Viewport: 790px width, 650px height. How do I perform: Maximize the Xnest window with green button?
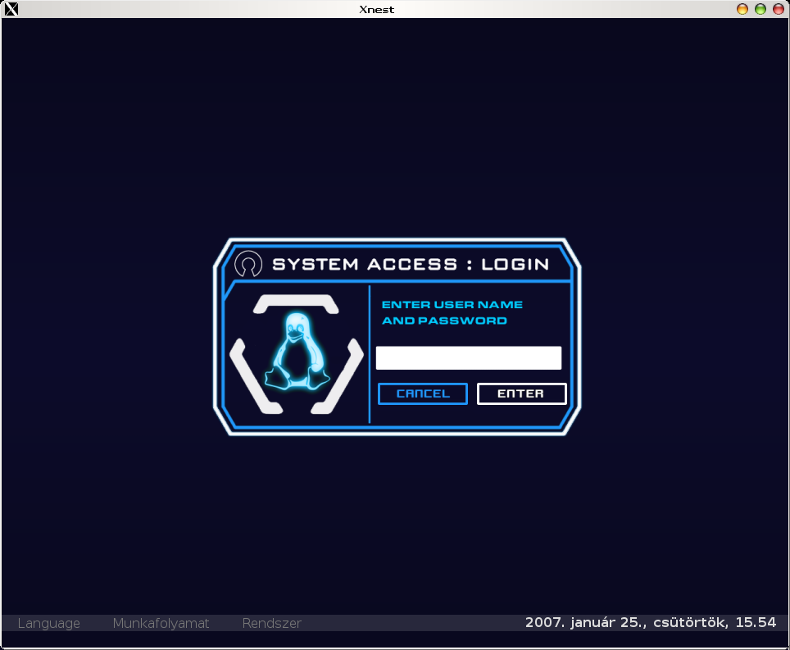760,9
